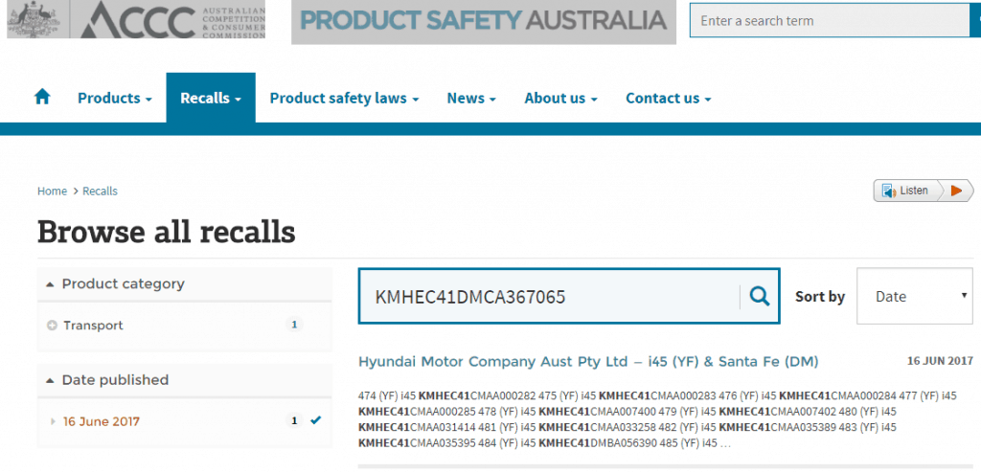Image resolution: width=981 pixels, height=473 pixels.
Task: Click the 16 JUN 2017 result date
Action: (x=941, y=361)
